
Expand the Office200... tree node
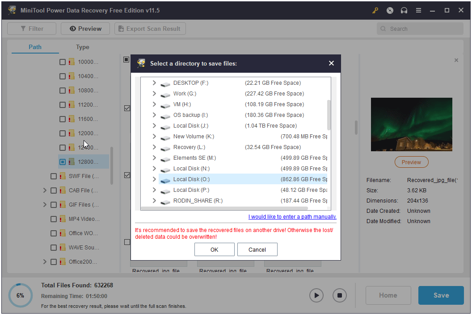pos(45,262)
